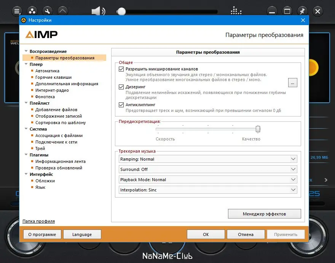Image resolution: width=335 pixels, height=263 pixels.
Task: Collapse the Интерфейс tree section
Action: [x=26, y=174]
